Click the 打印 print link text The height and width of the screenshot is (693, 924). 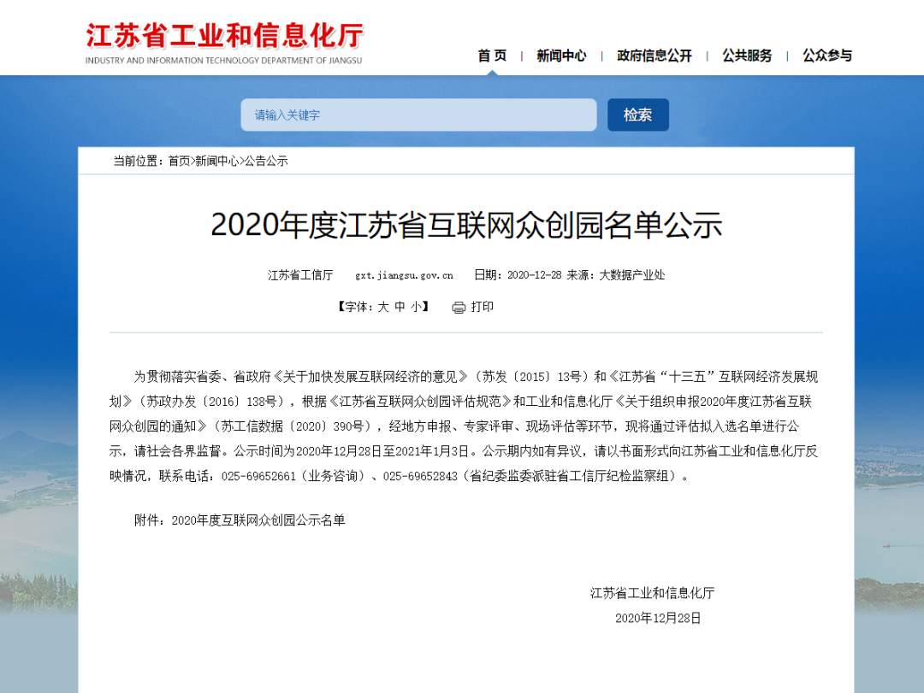point(483,307)
